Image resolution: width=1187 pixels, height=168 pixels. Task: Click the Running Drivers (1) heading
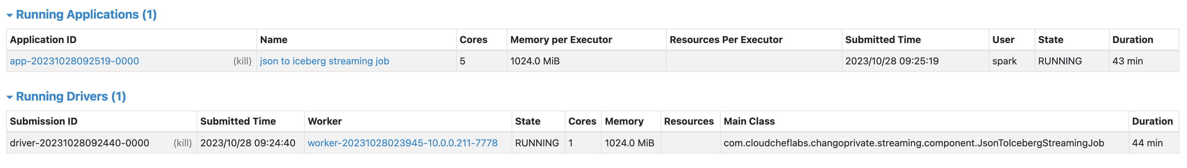click(71, 96)
